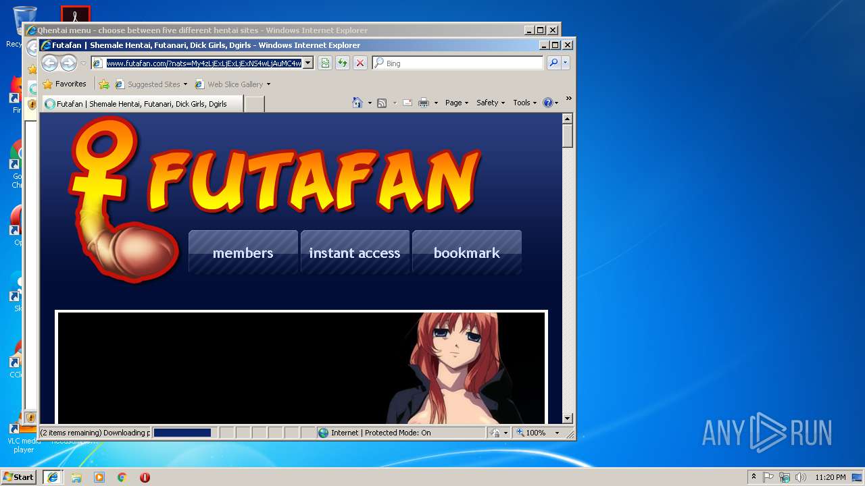The width and height of the screenshot is (865, 486).
Task: Open the Windows Start menu
Action: click(19, 477)
